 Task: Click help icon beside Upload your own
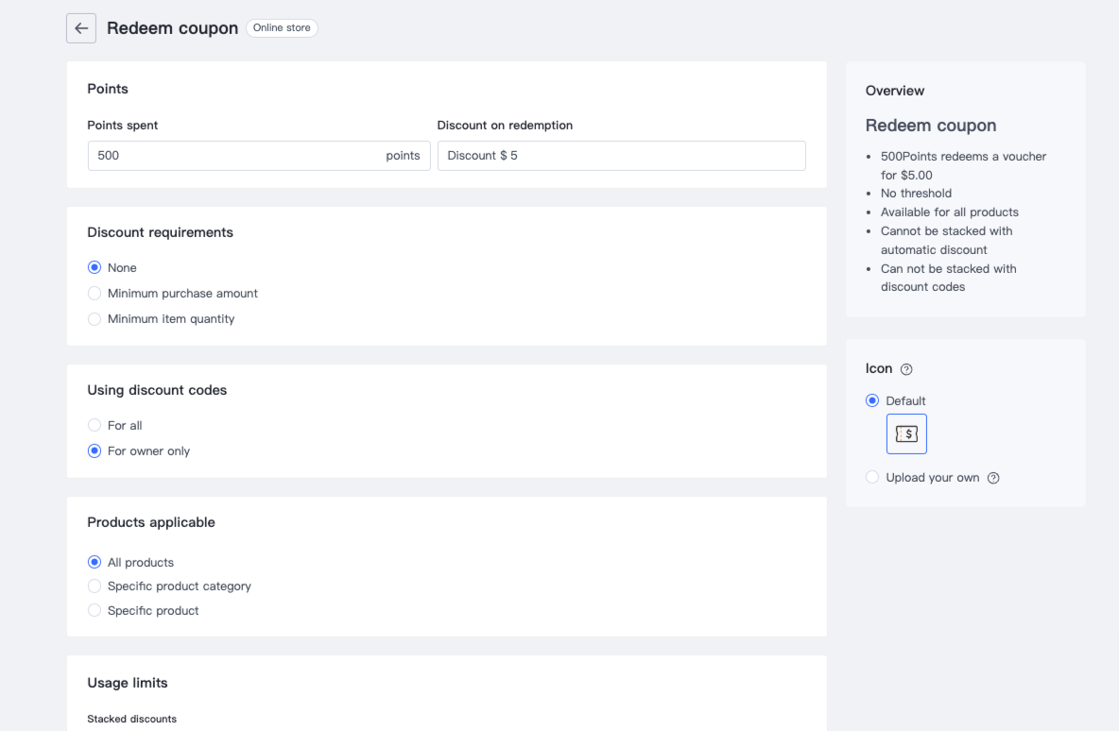[993, 478]
